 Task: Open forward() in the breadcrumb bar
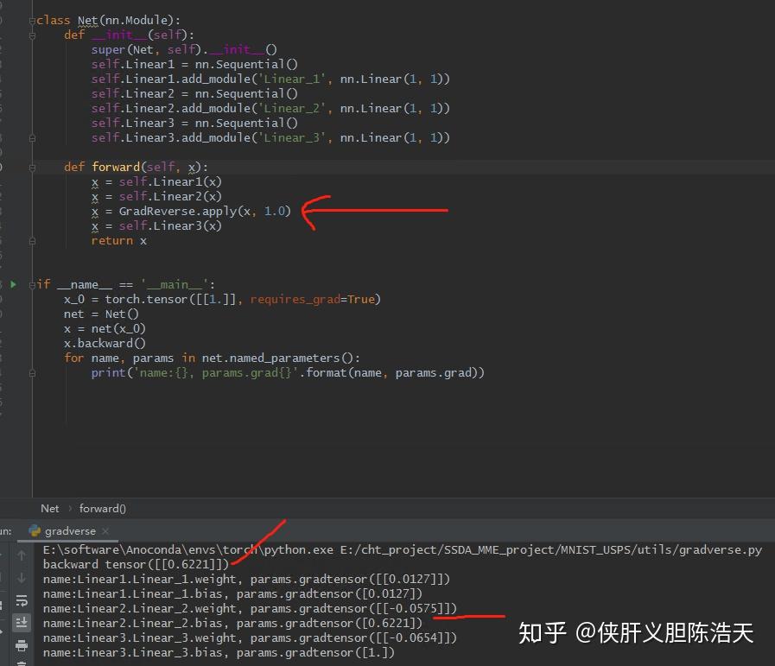tap(102, 508)
